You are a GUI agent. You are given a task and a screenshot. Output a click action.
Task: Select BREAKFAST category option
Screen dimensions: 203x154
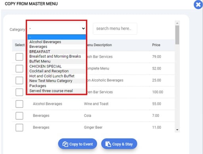point(57,51)
